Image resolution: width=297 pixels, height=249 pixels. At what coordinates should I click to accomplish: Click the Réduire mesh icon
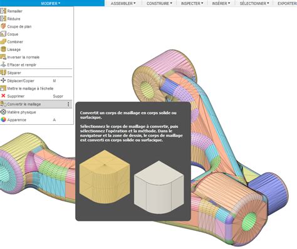click(3, 19)
